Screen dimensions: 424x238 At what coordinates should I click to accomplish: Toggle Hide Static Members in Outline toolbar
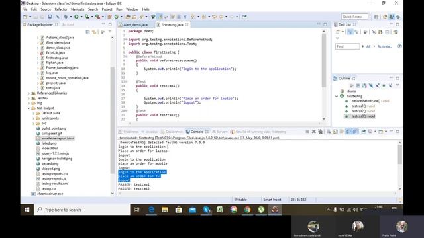coord(378,85)
